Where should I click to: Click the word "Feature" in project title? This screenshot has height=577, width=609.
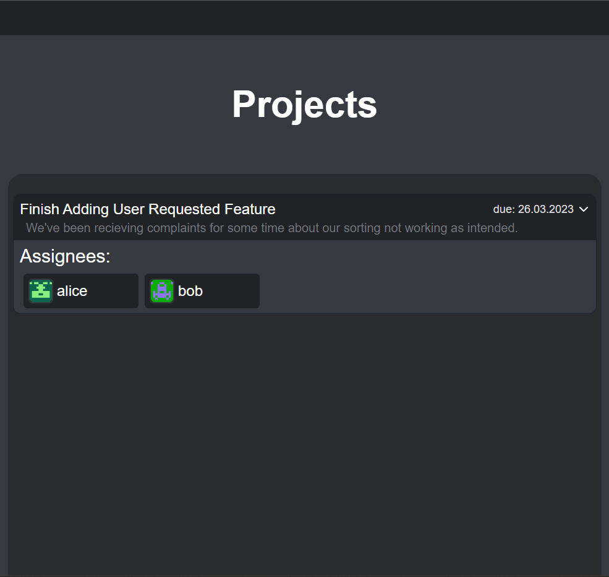250,209
